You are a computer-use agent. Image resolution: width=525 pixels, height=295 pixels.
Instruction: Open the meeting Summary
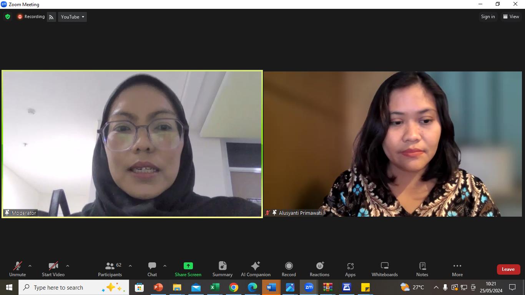(x=223, y=269)
